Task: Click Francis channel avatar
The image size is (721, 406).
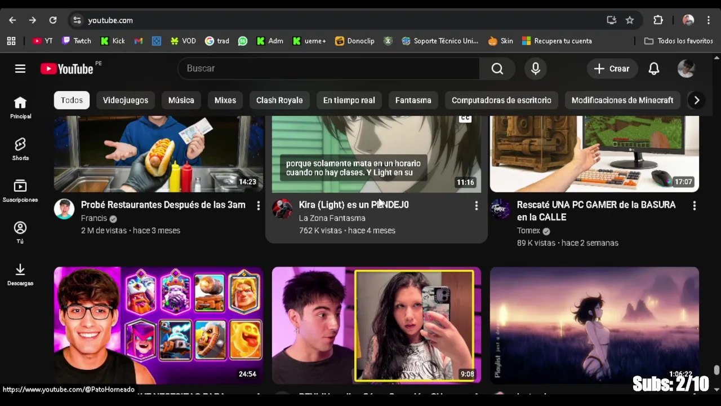Action: 64,209
